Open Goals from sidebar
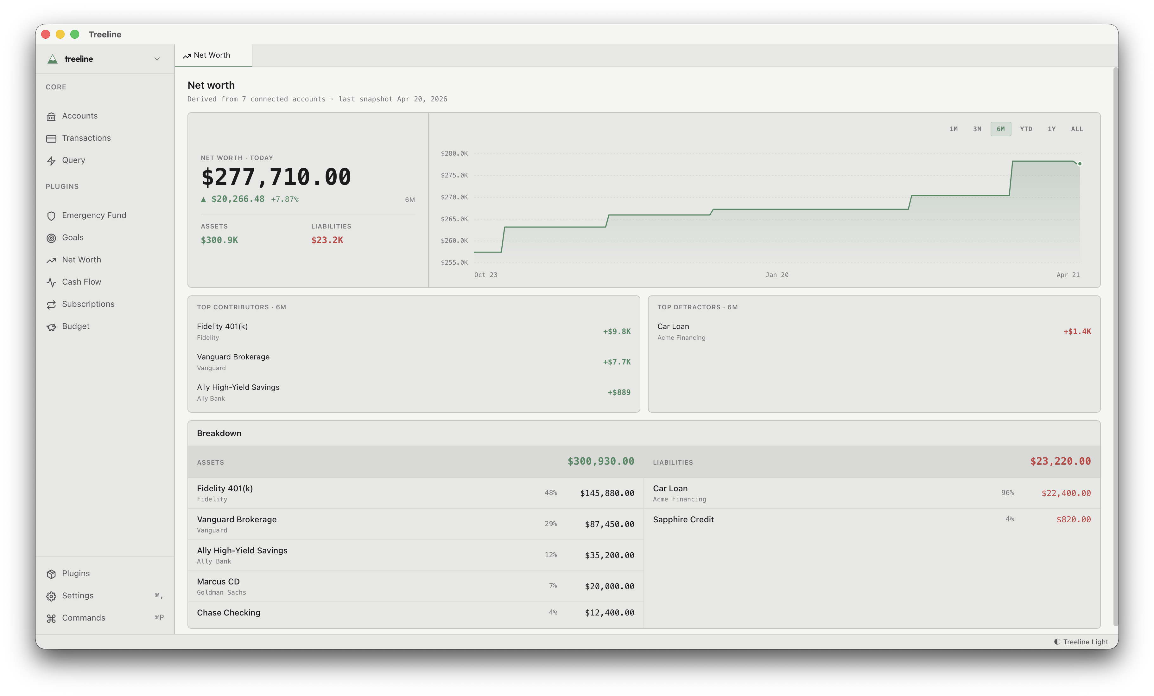Image resolution: width=1154 pixels, height=696 pixels. coord(73,238)
